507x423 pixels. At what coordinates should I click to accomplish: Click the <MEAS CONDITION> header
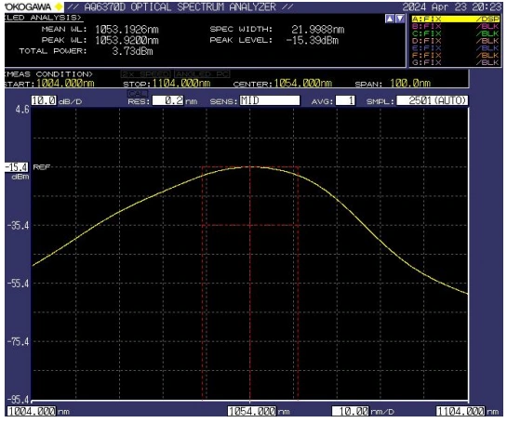[48, 74]
